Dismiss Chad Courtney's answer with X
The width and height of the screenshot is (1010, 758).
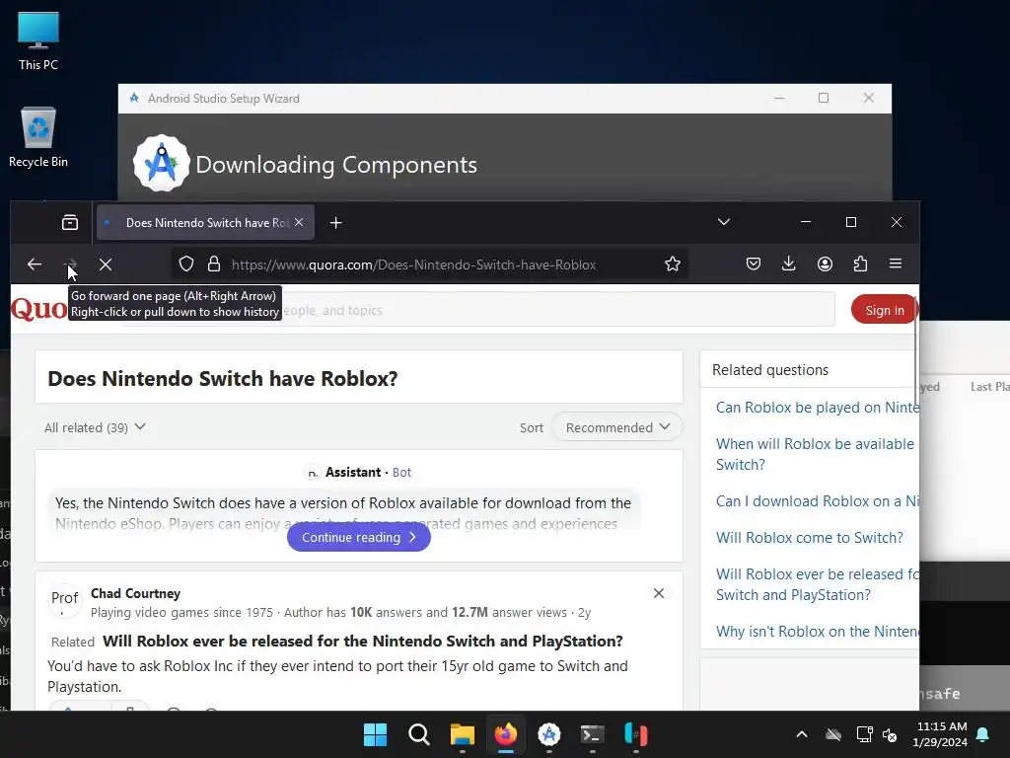tap(658, 593)
